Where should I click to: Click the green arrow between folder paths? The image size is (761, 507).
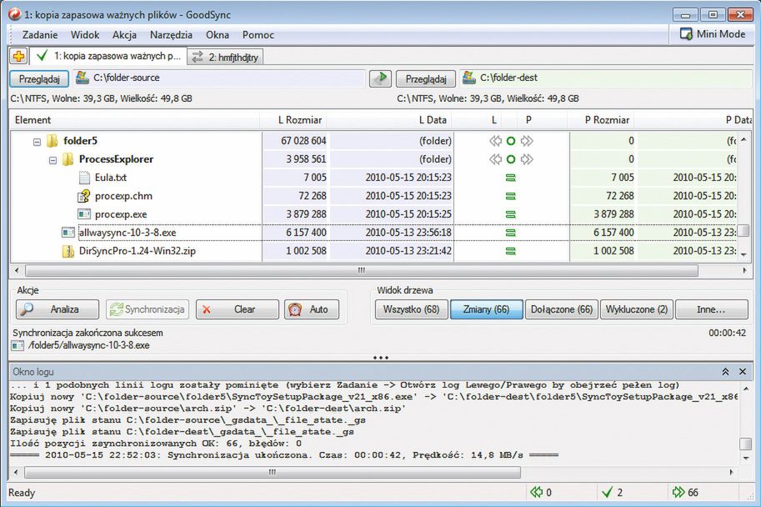380,78
